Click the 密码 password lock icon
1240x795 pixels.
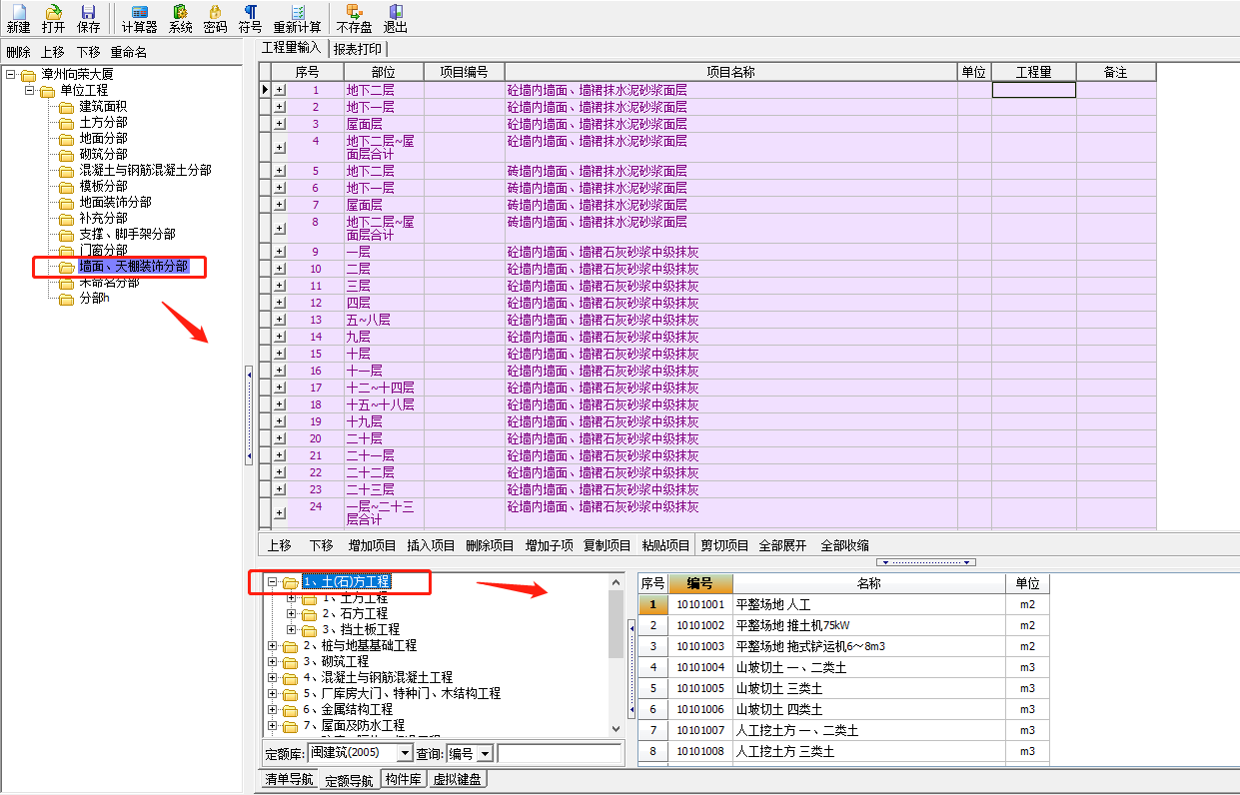[x=215, y=12]
